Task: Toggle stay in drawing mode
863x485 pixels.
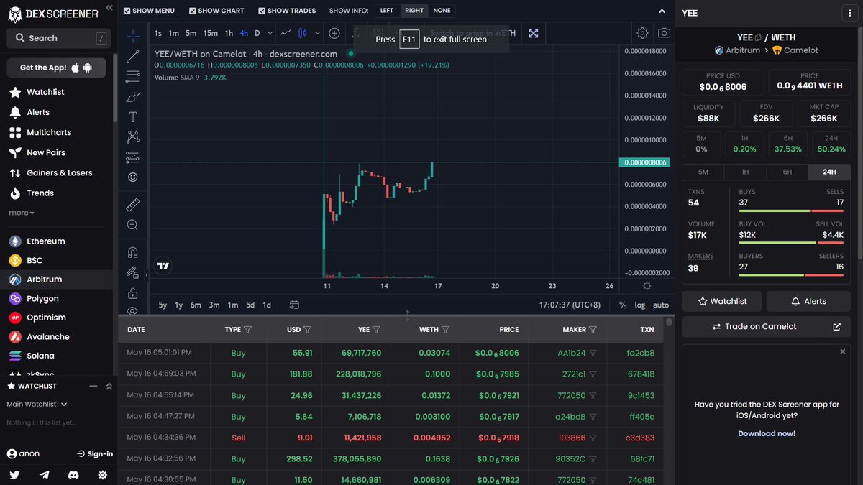Action: coord(133,272)
